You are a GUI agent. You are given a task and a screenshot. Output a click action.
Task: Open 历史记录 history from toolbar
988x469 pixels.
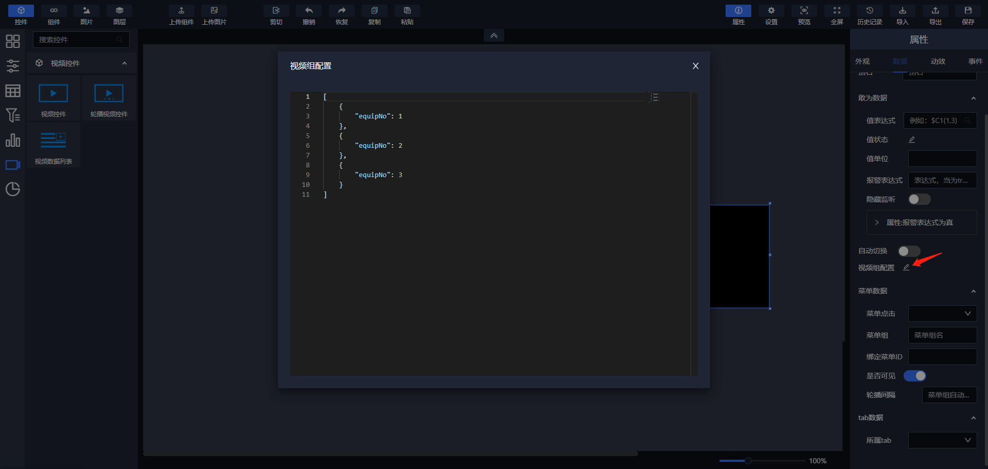coord(869,15)
